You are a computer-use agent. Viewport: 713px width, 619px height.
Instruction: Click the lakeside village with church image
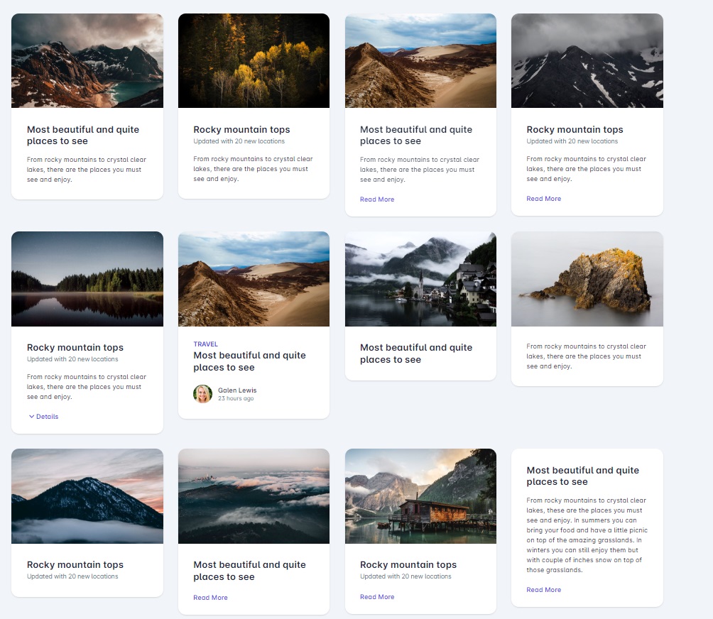pyautogui.click(x=420, y=279)
